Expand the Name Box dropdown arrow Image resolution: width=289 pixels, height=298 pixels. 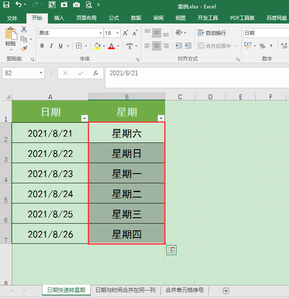(x=41, y=73)
